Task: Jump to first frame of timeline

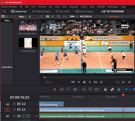Action: click(73, 82)
